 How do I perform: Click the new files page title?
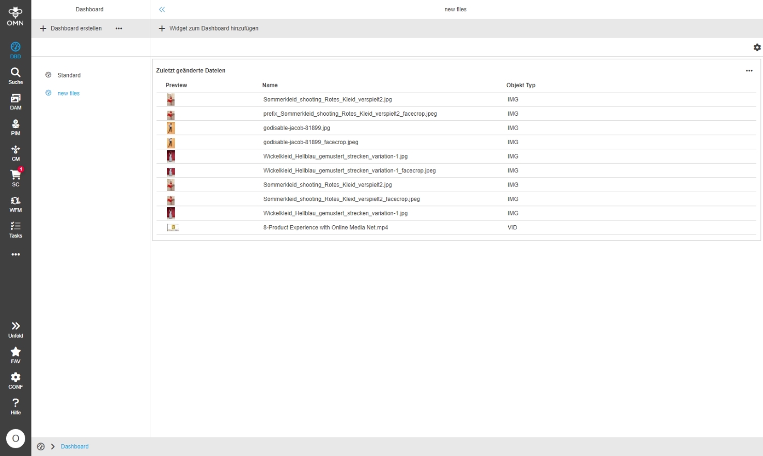click(x=455, y=9)
